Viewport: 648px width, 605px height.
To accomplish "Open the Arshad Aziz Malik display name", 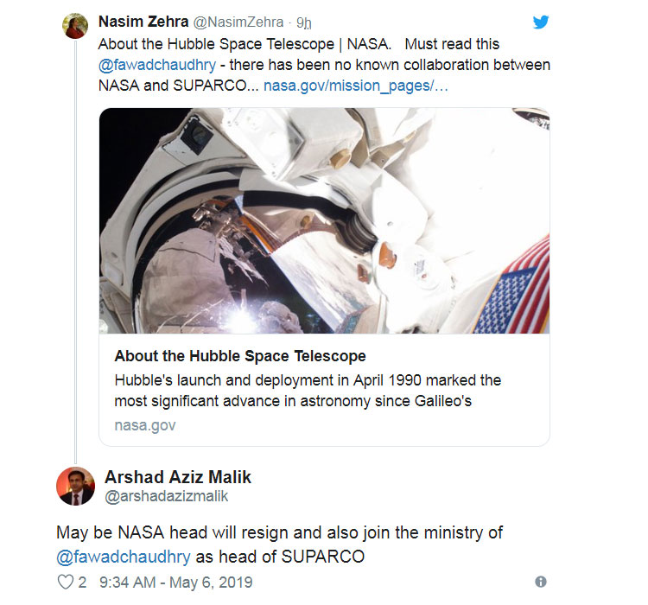I will (x=178, y=477).
